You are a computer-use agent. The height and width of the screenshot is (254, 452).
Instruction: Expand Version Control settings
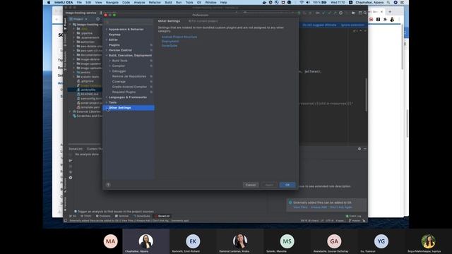click(x=107, y=50)
